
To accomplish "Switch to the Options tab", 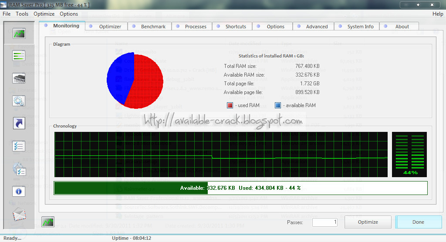I will [273, 27].
